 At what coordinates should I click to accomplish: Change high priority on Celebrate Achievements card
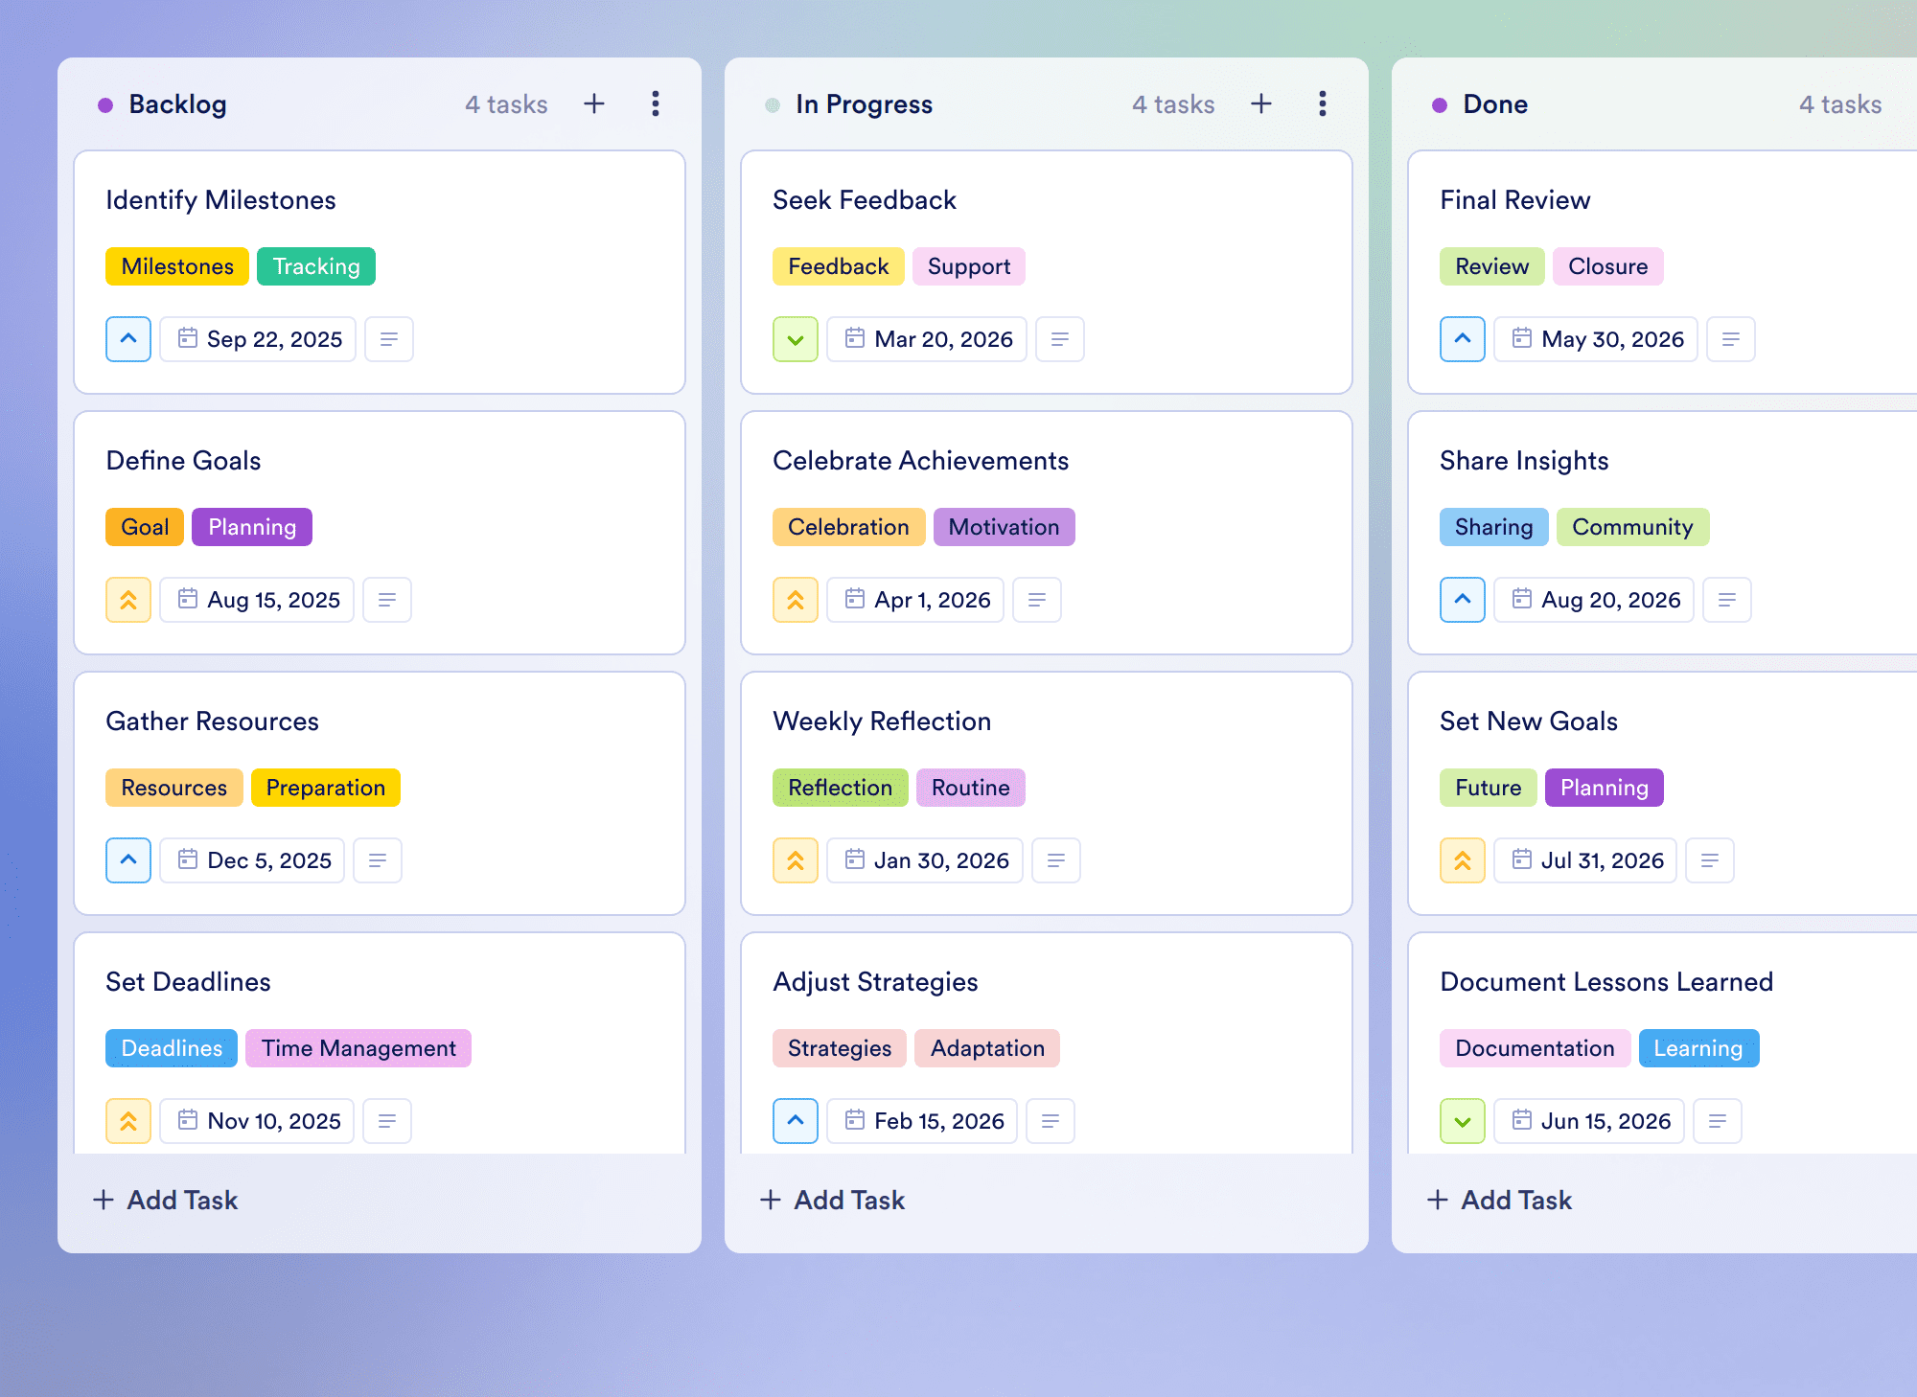tap(796, 600)
